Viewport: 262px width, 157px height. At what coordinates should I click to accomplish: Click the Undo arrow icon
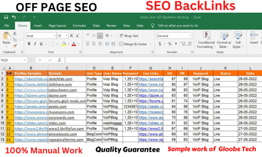click(14, 17)
